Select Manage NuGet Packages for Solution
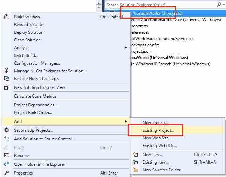The width and height of the screenshot is (226, 177). 66,71
